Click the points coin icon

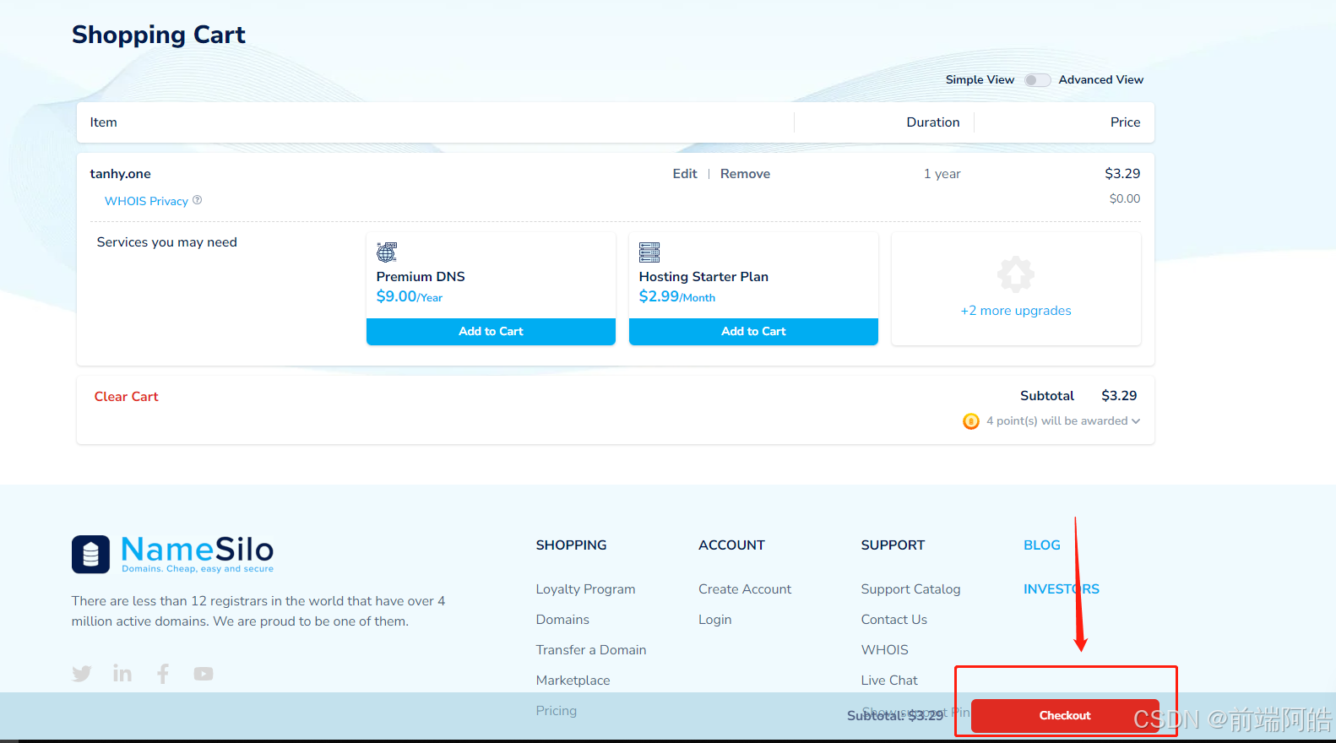tap(971, 420)
